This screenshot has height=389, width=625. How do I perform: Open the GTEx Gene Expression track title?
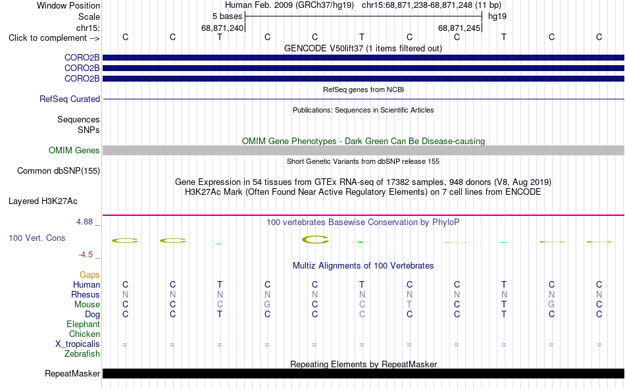coord(363,182)
